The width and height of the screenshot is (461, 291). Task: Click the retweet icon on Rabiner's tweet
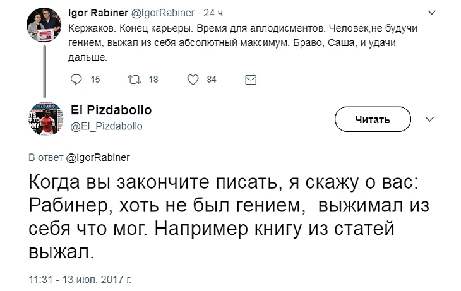[x=133, y=79]
